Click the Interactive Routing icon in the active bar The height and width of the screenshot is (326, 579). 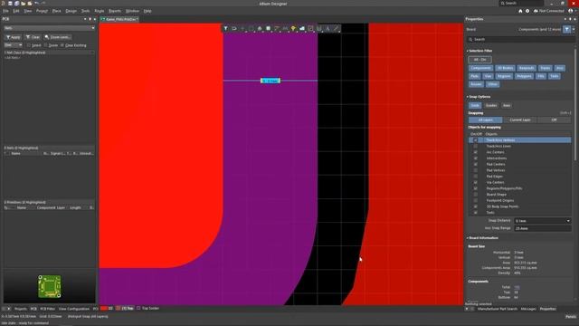tap(277, 28)
